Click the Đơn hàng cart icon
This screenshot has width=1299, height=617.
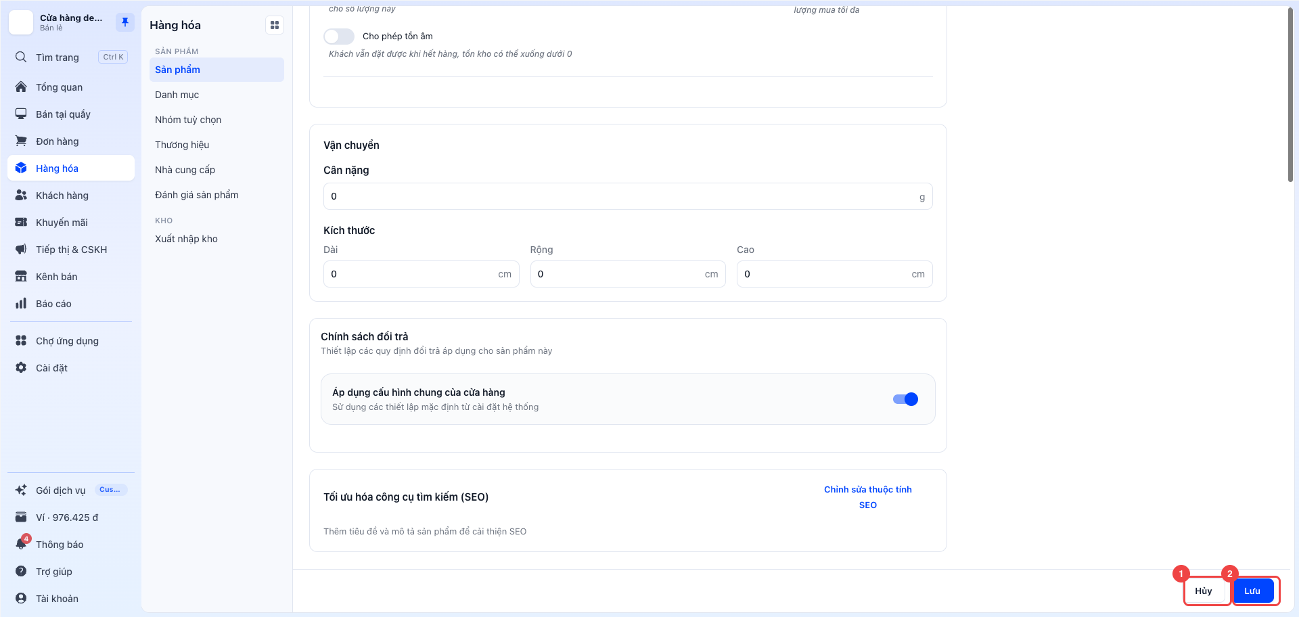[x=21, y=141]
